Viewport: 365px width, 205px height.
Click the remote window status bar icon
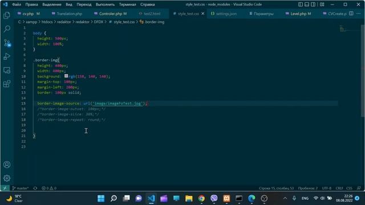pyautogui.click(x=5, y=188)
